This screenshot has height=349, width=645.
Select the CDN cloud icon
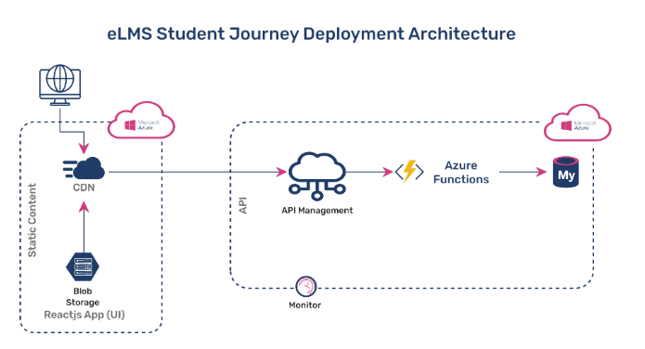point(84,168)
